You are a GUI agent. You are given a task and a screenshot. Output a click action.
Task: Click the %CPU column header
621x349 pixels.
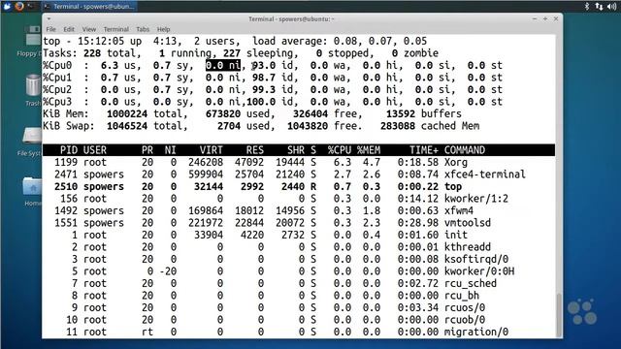[x=340, y=150]
